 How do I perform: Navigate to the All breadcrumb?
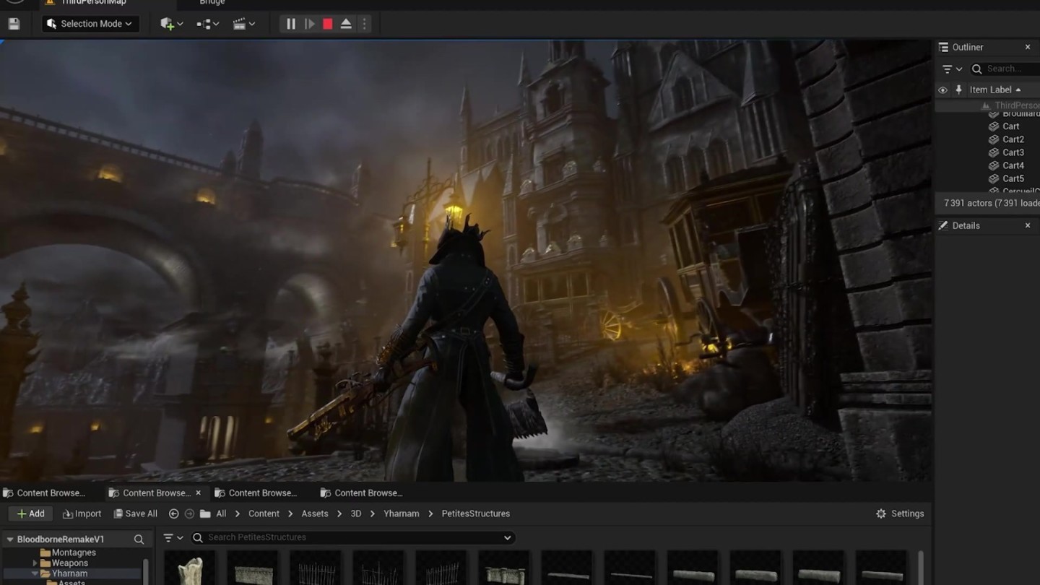[221, 513]
